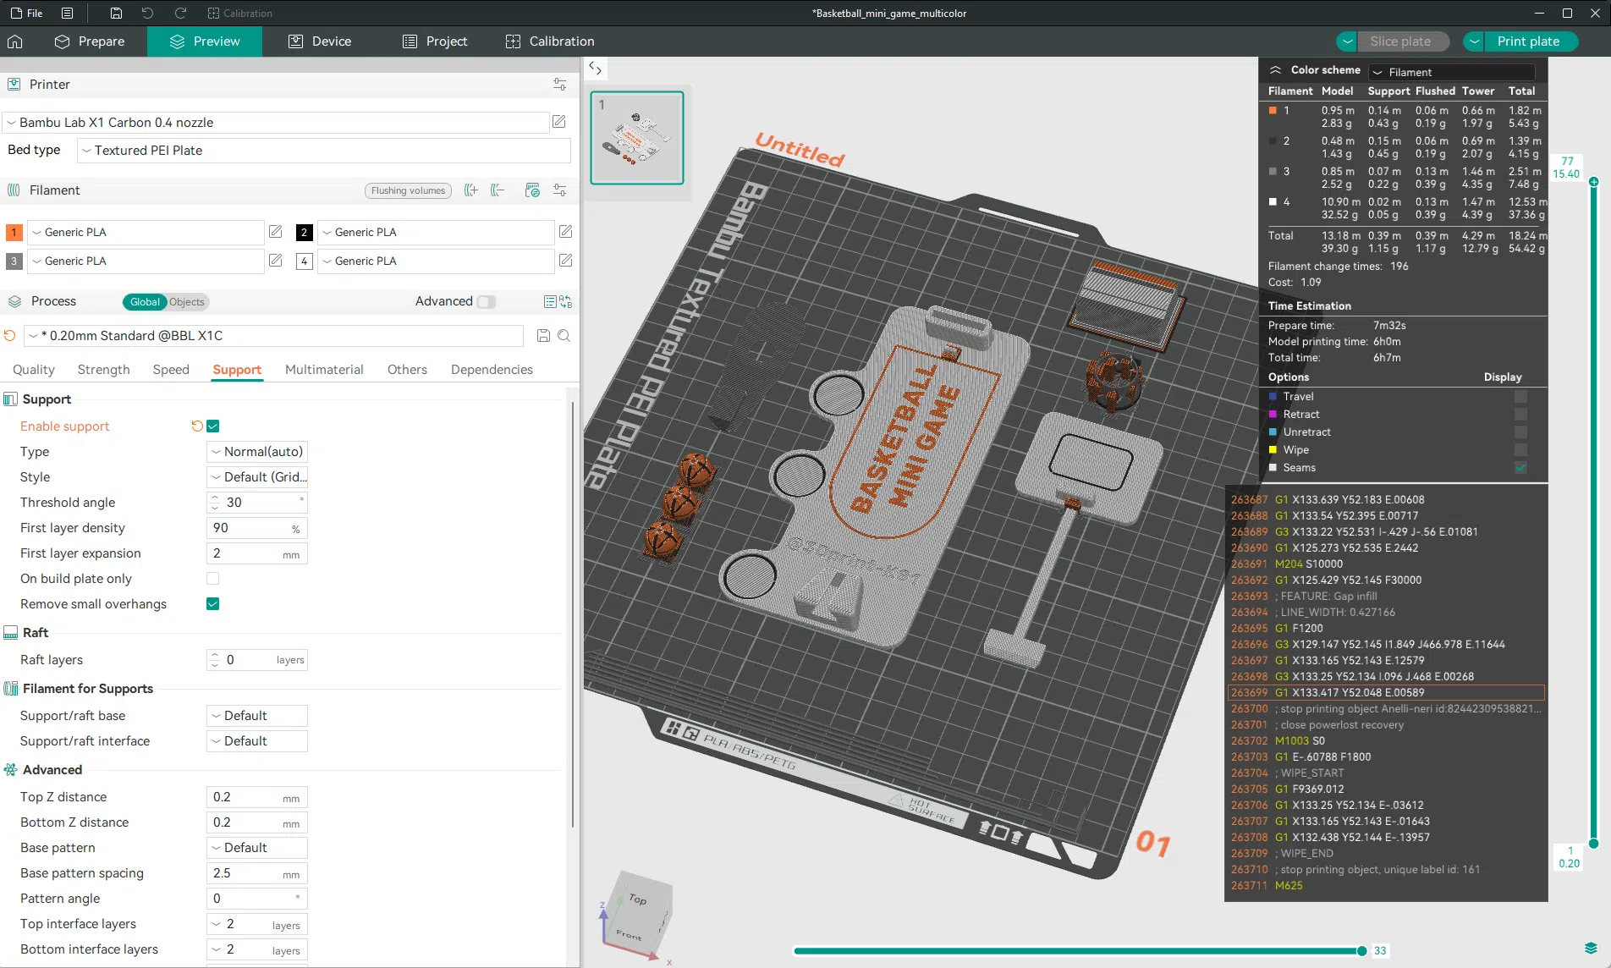Open Support/raft interface filament dropdown
The image size is (1611, 968).
click(257, 741)
